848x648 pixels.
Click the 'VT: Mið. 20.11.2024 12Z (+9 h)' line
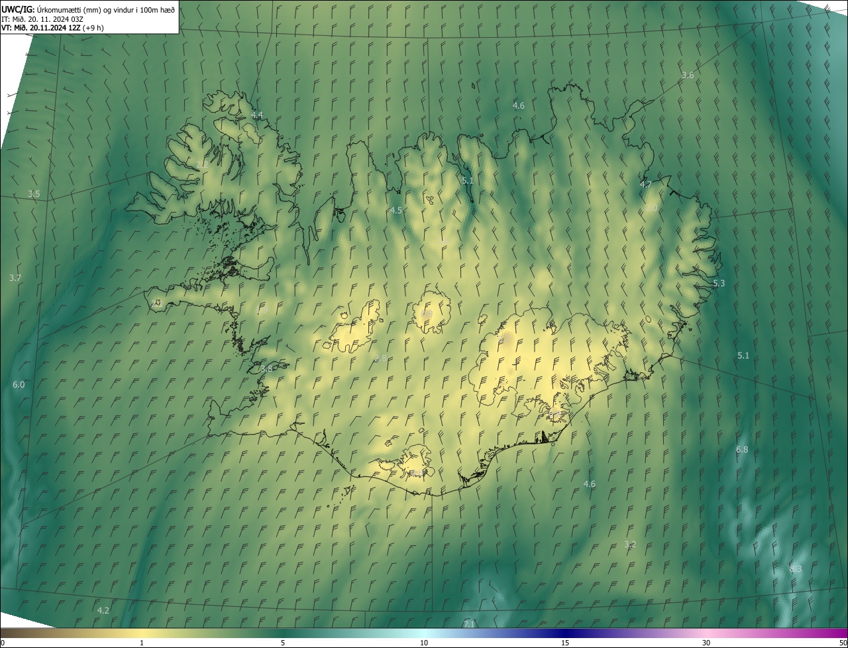[52, 28]
